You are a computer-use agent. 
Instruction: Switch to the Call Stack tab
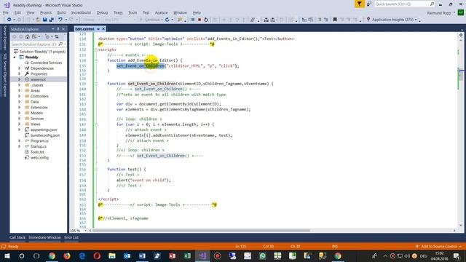coord(17,238)
